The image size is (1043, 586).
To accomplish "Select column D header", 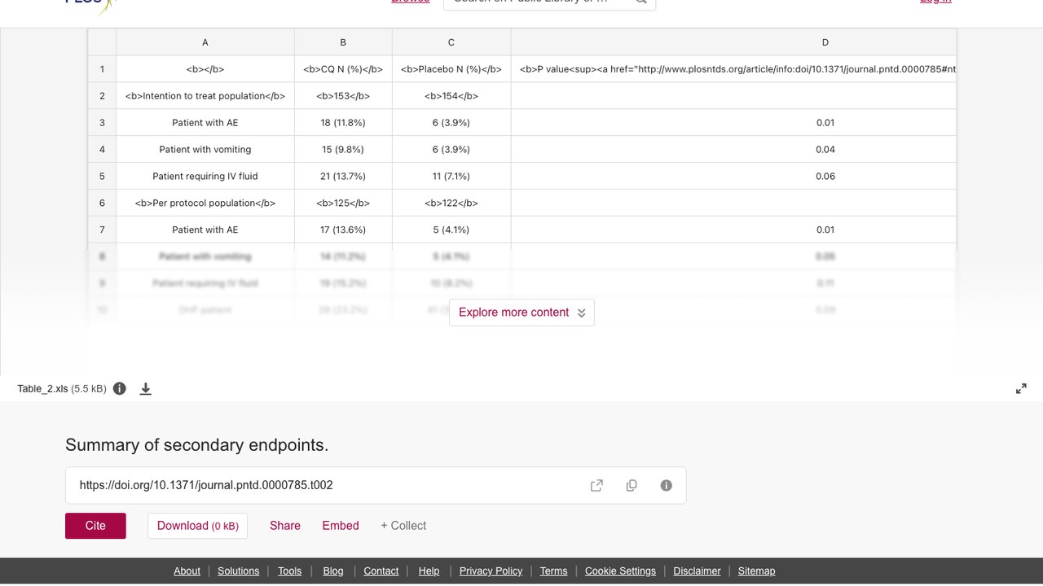I will point(733,42).
